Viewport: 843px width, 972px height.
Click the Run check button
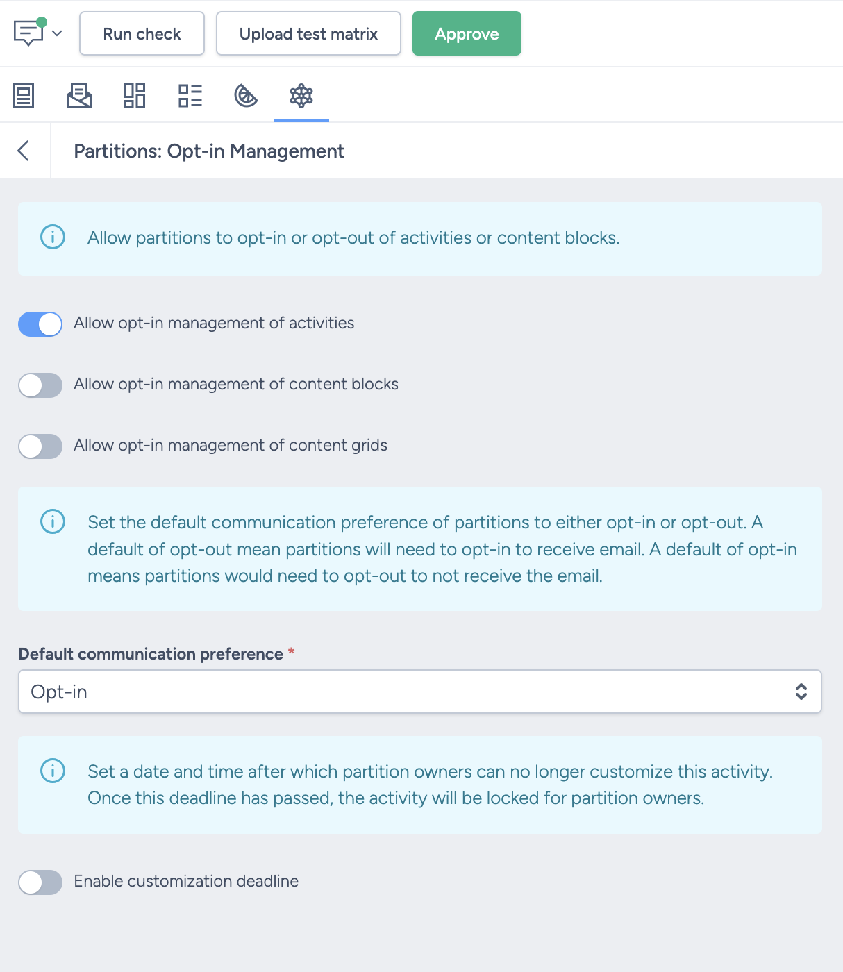click(141, 33)
